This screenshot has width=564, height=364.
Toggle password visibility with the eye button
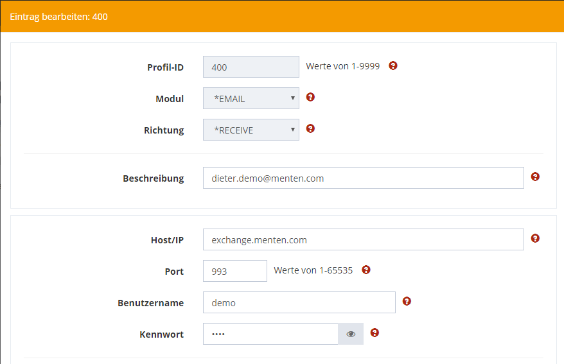click(351, 334)
